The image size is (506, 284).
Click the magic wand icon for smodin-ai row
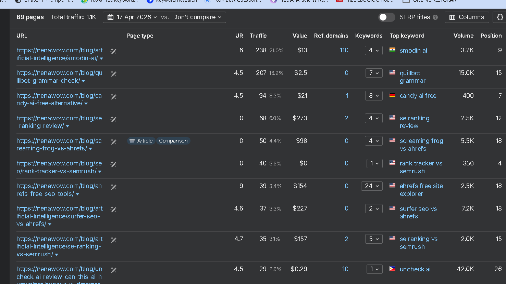113,51
